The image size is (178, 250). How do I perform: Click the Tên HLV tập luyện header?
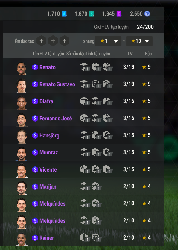(48, 54)
